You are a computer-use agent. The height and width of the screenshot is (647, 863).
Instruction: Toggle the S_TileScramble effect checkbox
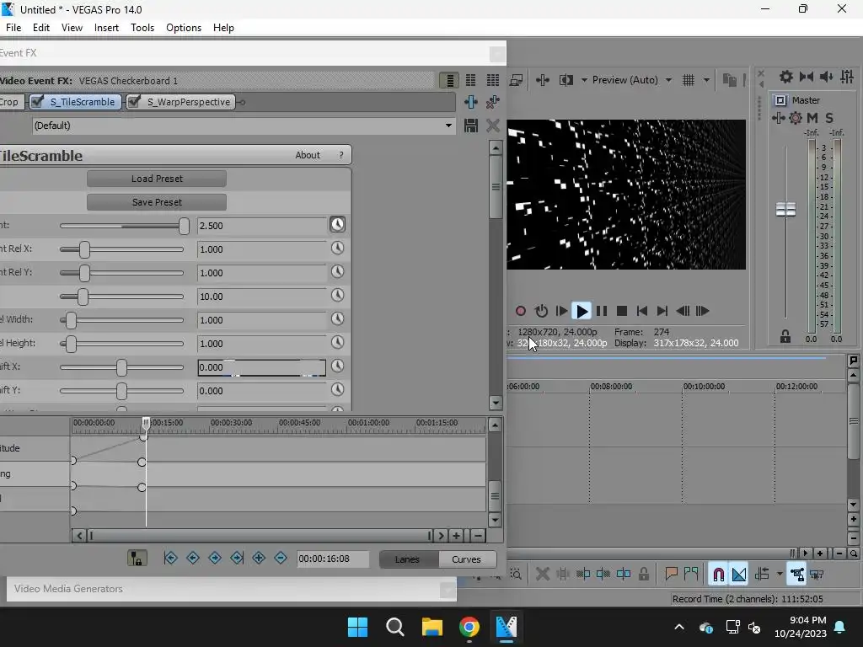pyautogui.click(x=37, y=102)
